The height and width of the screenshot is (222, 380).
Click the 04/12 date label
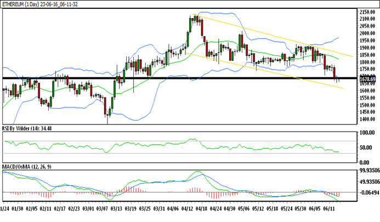188,209
